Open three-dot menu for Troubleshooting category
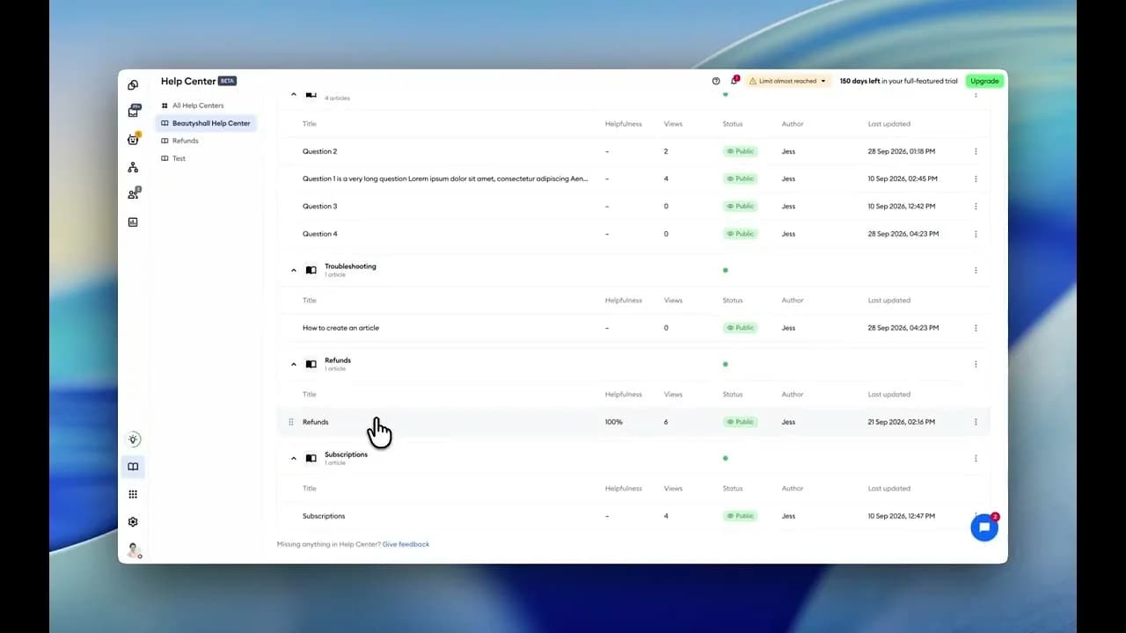1126x633 pixels. point(976,270)
